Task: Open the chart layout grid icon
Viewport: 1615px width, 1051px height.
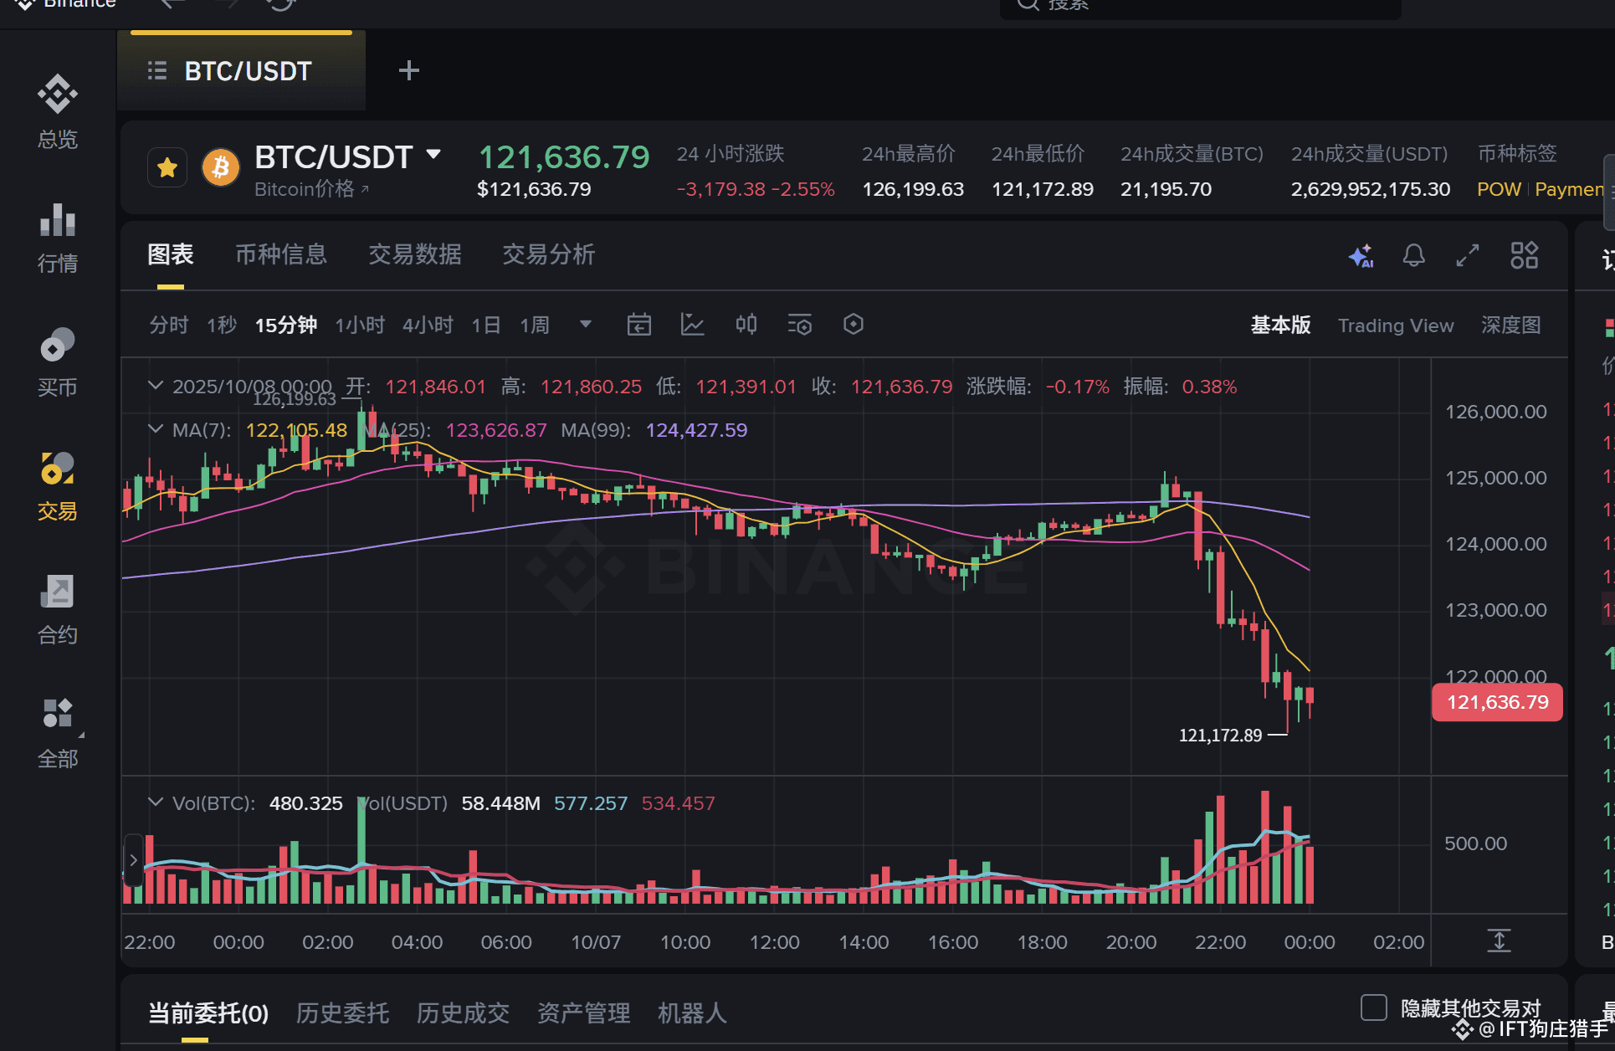Action: point(1524,255)
